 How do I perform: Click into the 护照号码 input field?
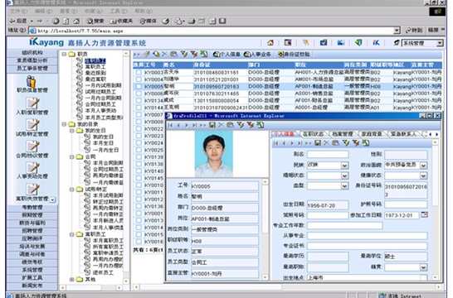click(406, 204)
